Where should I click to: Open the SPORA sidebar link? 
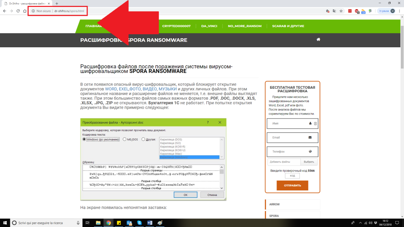[x=292, y=216]
